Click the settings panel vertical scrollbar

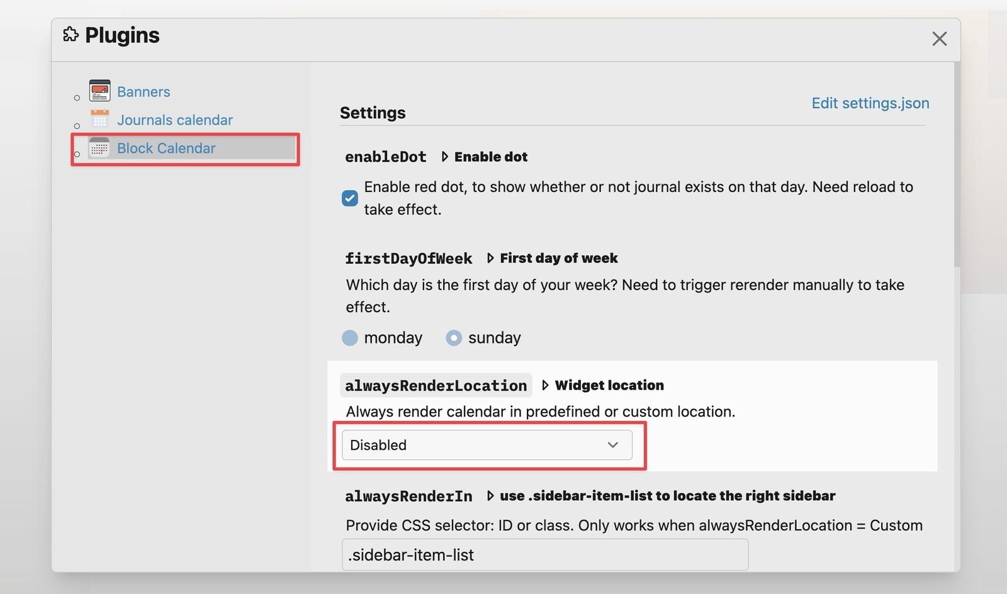pos(957,165)
